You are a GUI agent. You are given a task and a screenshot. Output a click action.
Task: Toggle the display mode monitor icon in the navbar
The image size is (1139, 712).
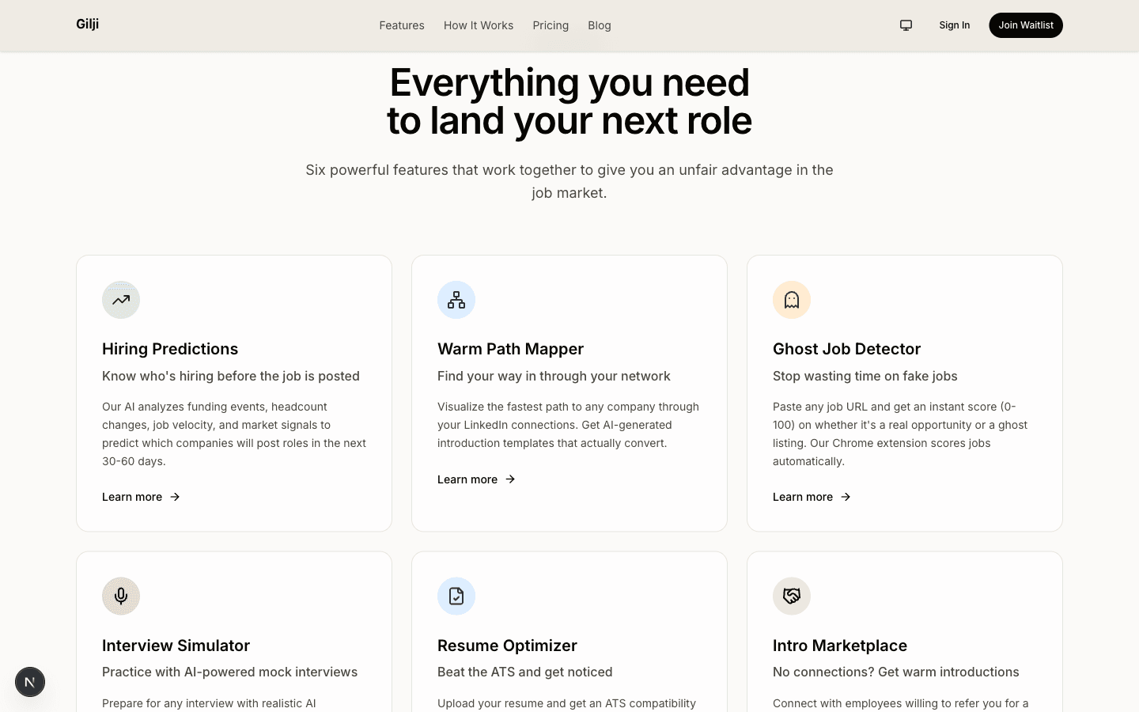[x=906, y=25]
